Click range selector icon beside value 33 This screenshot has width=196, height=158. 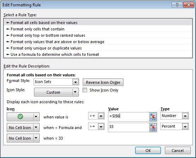tap(153, 127)
